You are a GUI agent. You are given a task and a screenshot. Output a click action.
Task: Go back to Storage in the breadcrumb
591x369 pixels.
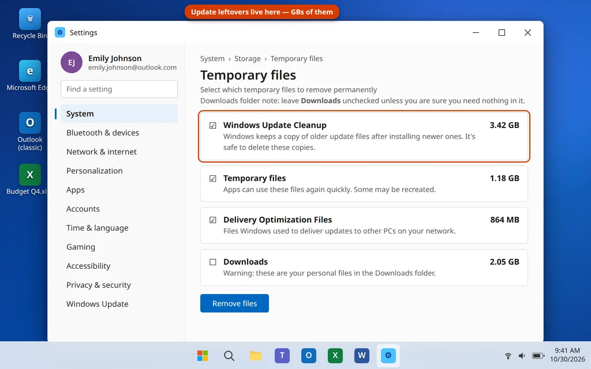click(x=247, y=58)
